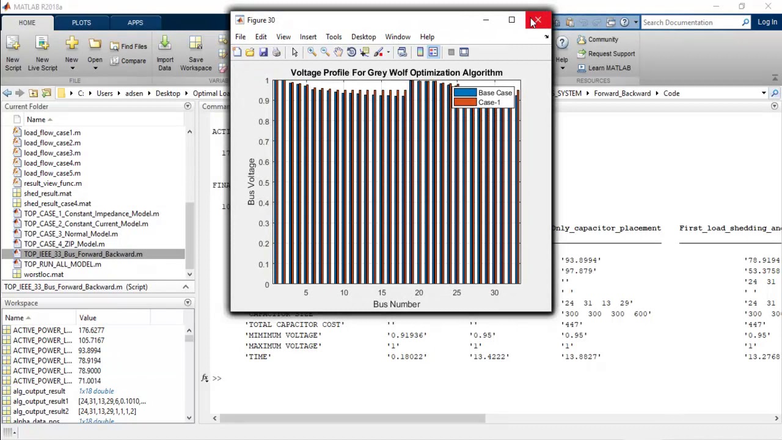The height and width of the screenshot is (440, 782).
Task: Click the Case-1 legend color swatch
Action: click(x=465, y=103)
